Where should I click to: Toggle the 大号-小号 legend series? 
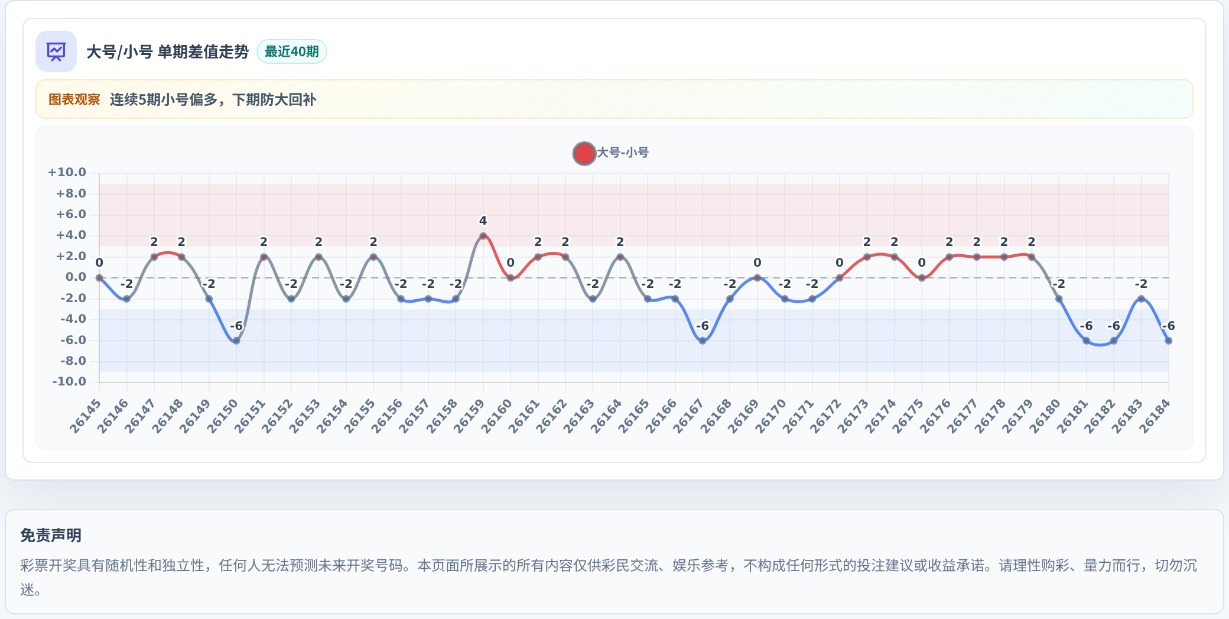point(611,153)
